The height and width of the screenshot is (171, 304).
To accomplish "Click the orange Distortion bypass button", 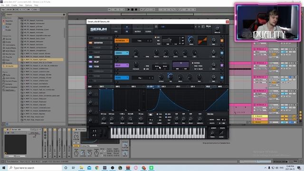I will (x=222, y=40).
